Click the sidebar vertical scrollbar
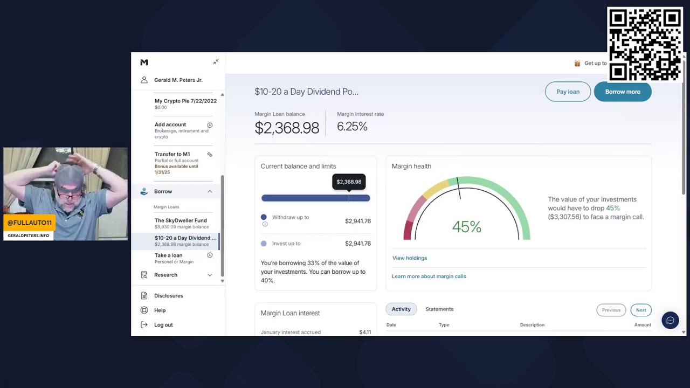The height and width of the screenshot is (388, 690). [222, 226]
